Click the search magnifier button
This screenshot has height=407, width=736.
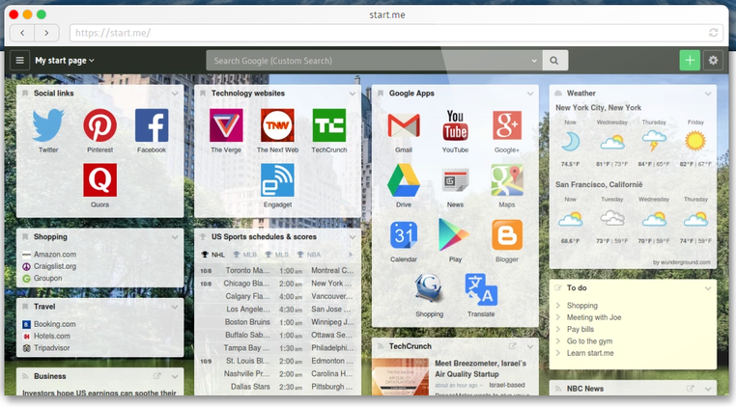click(554, 61)
